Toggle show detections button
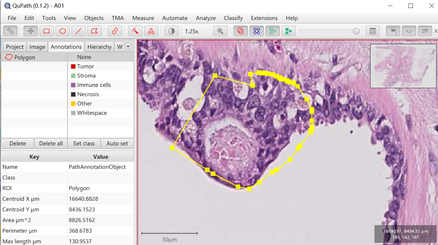438x245 pixels. point(273,31)
